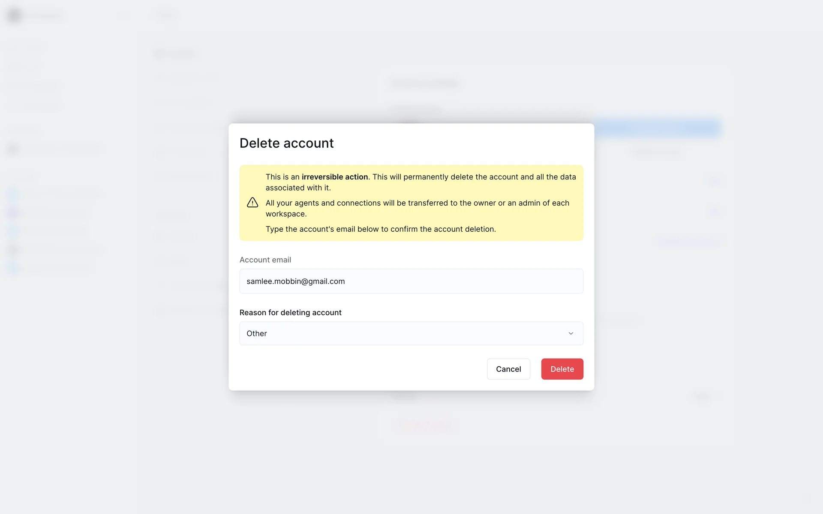Click the "Delete account" dialog heading
Viewport: 823px width, 514px height.
point(286,143)
